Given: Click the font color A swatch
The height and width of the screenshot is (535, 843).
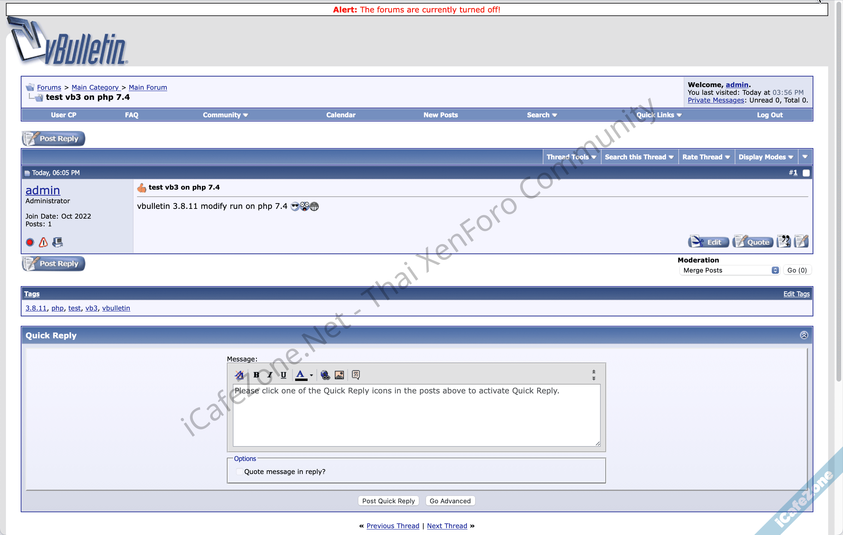Looking at the screenshot, I should (x=301, y=375).
